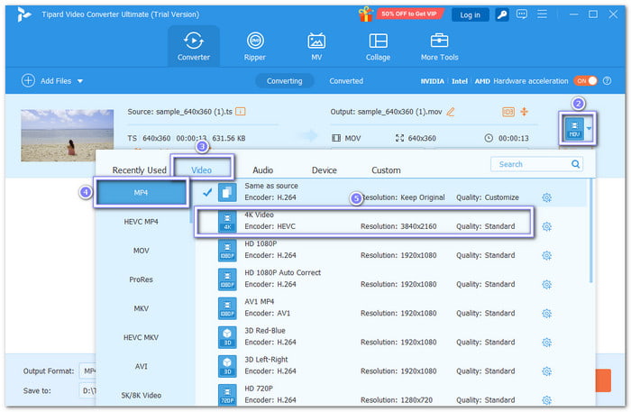Screen dimensions: 631x412
Task: Expand the MOV output format dropdown
Action: coord(590,129)
